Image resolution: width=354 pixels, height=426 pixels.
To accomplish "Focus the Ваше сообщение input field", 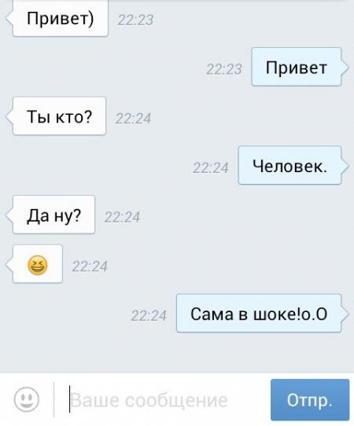I will 163,400.
